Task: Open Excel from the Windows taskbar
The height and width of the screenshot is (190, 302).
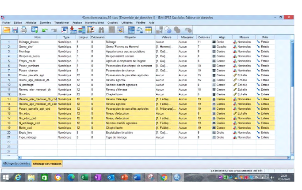Action: click(84, 177)
